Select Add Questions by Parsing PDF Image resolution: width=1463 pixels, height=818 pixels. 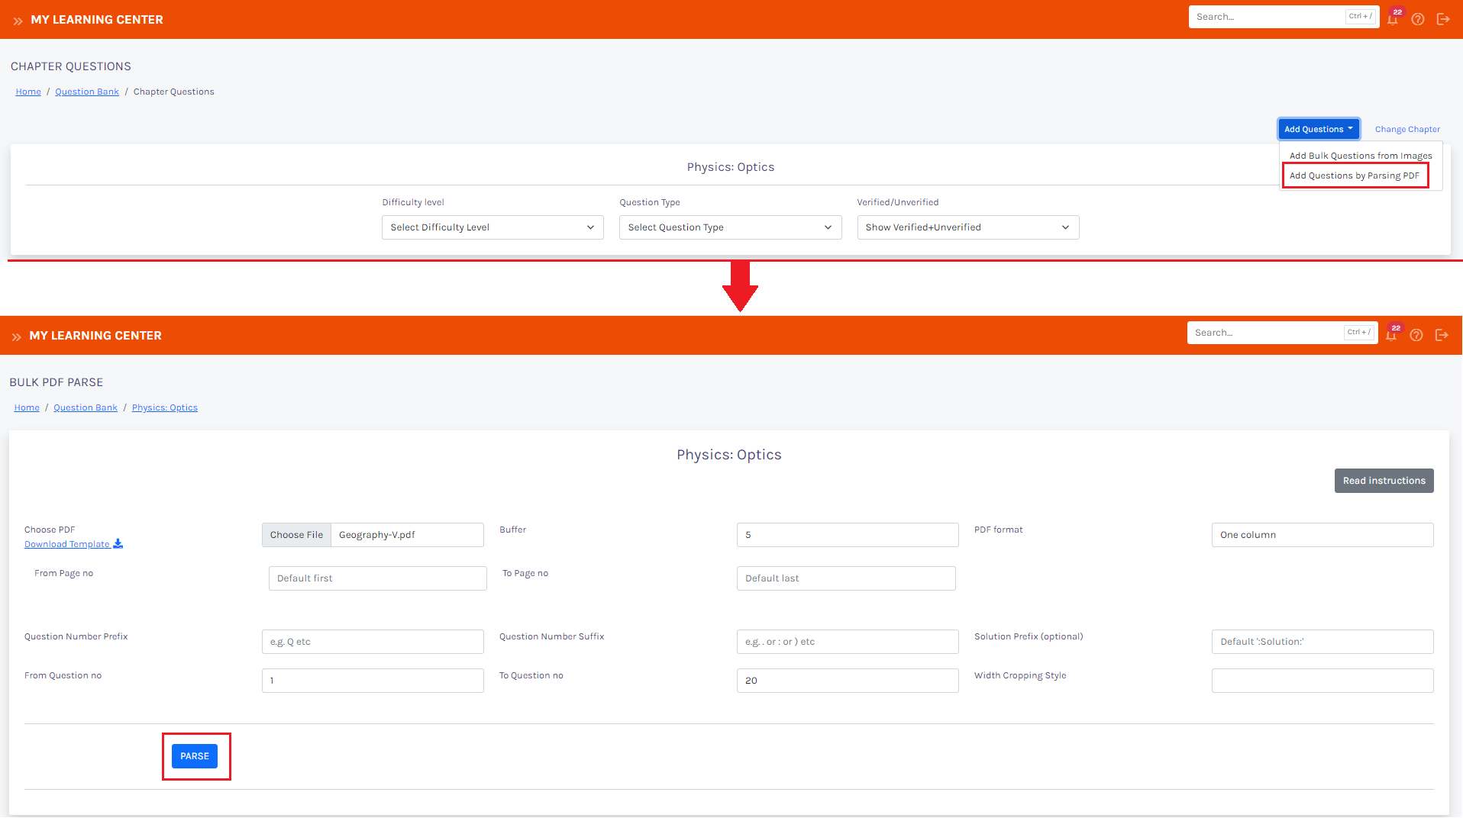(x=1354, y=176)
